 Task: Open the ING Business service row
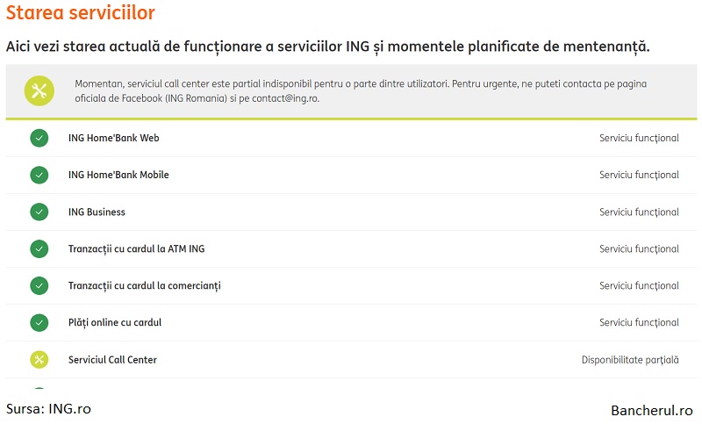coord(351,212)
